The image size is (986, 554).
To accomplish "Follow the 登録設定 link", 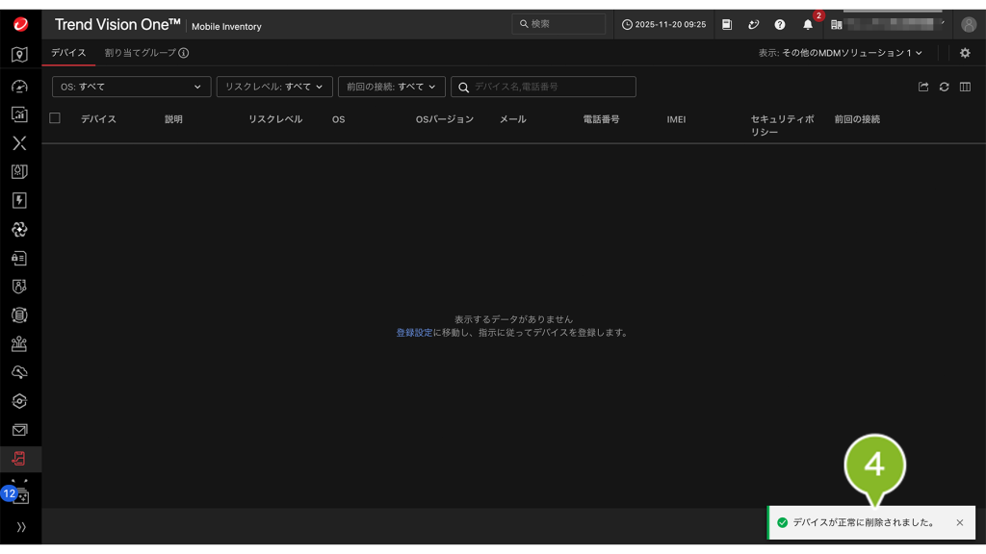I will (x=414, y=333).
